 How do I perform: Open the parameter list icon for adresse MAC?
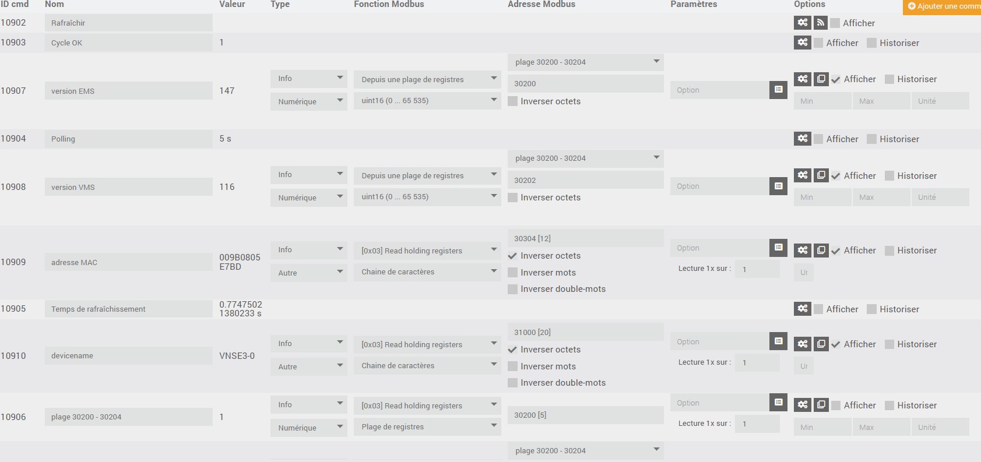[778, 248]
